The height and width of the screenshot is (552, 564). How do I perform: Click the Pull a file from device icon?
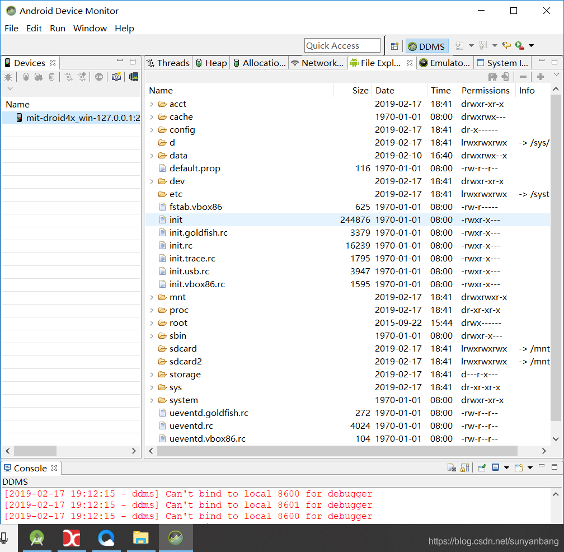click(493, 77)
